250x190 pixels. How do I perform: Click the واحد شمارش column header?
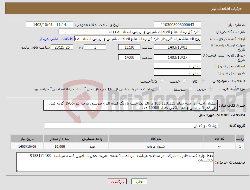click(x=92, y=139)
